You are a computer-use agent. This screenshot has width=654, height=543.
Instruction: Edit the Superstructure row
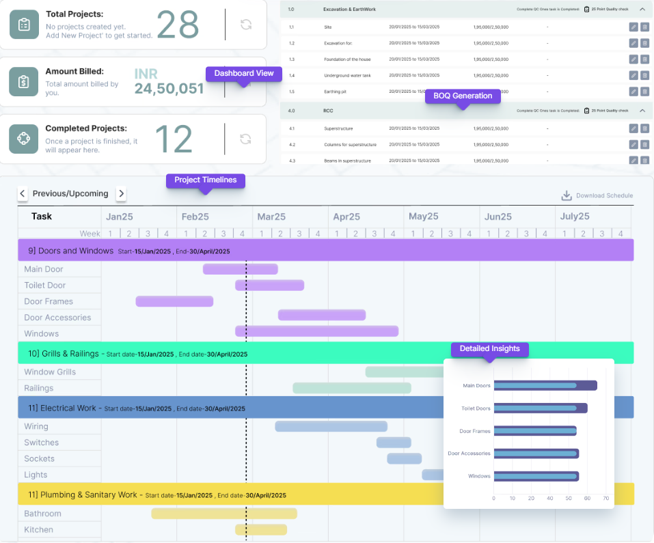[633, 128]
